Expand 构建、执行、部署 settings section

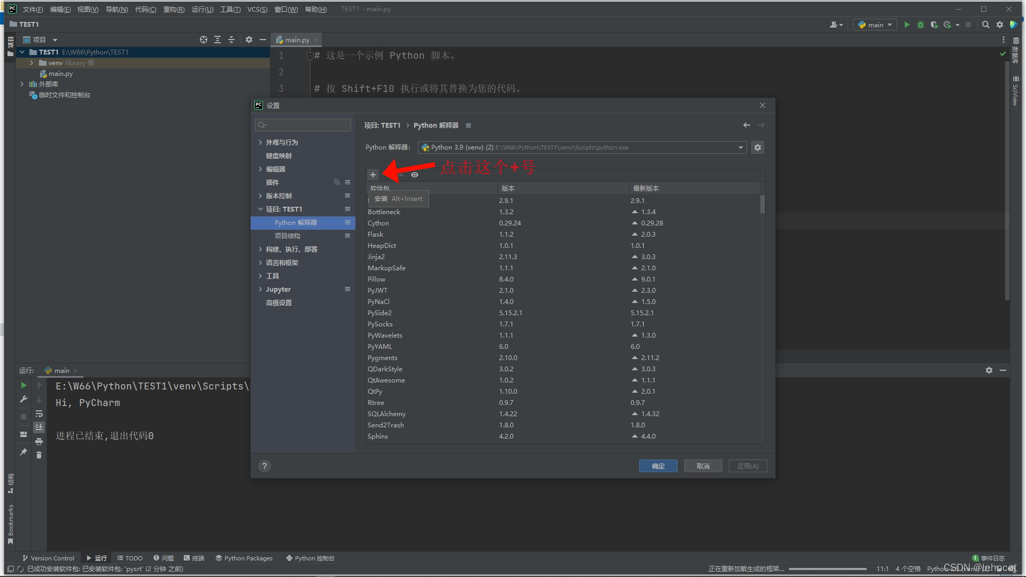click(260, 249)
